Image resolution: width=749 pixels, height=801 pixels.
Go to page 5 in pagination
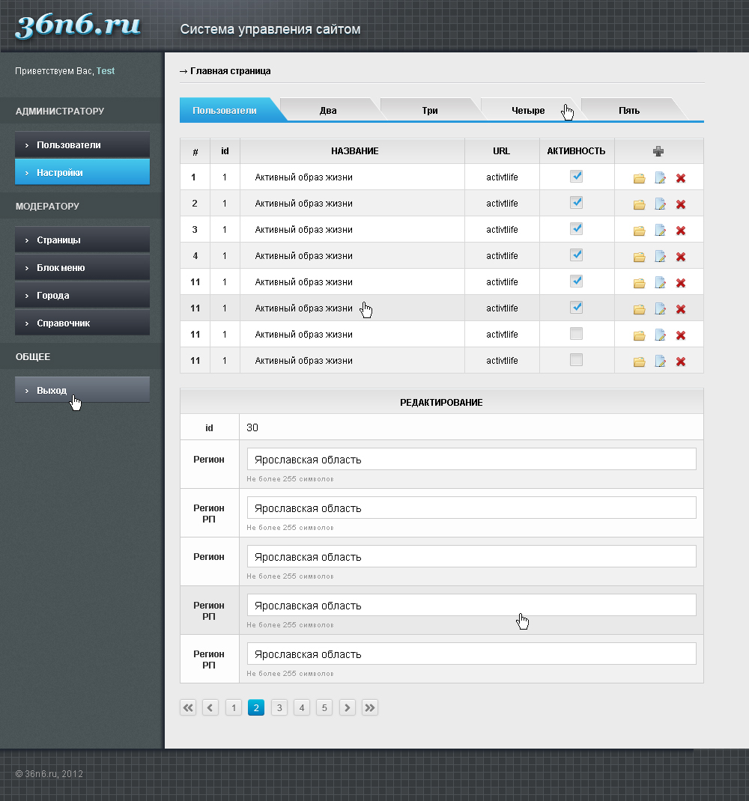click(324, 707)
